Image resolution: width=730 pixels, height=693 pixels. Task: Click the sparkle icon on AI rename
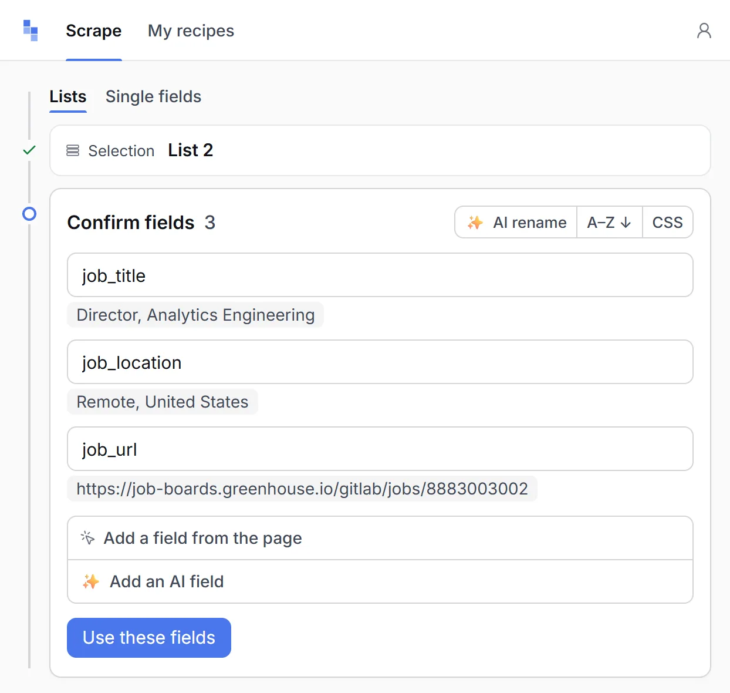pos(475,223)
